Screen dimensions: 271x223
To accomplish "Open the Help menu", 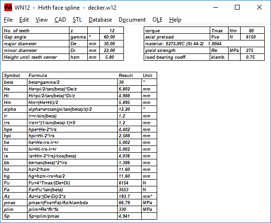I will 175,20.
